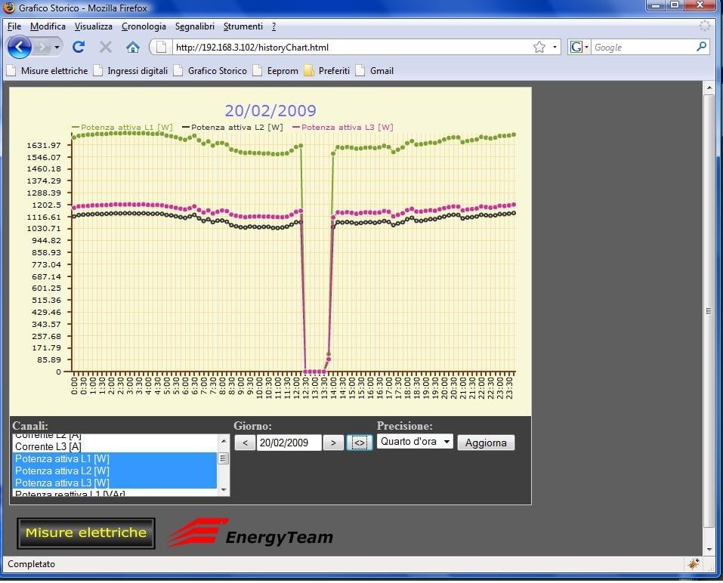Go to the home page via house icon
The height and width of the screenshot is (583, 723).
click(x=133, y=47)
